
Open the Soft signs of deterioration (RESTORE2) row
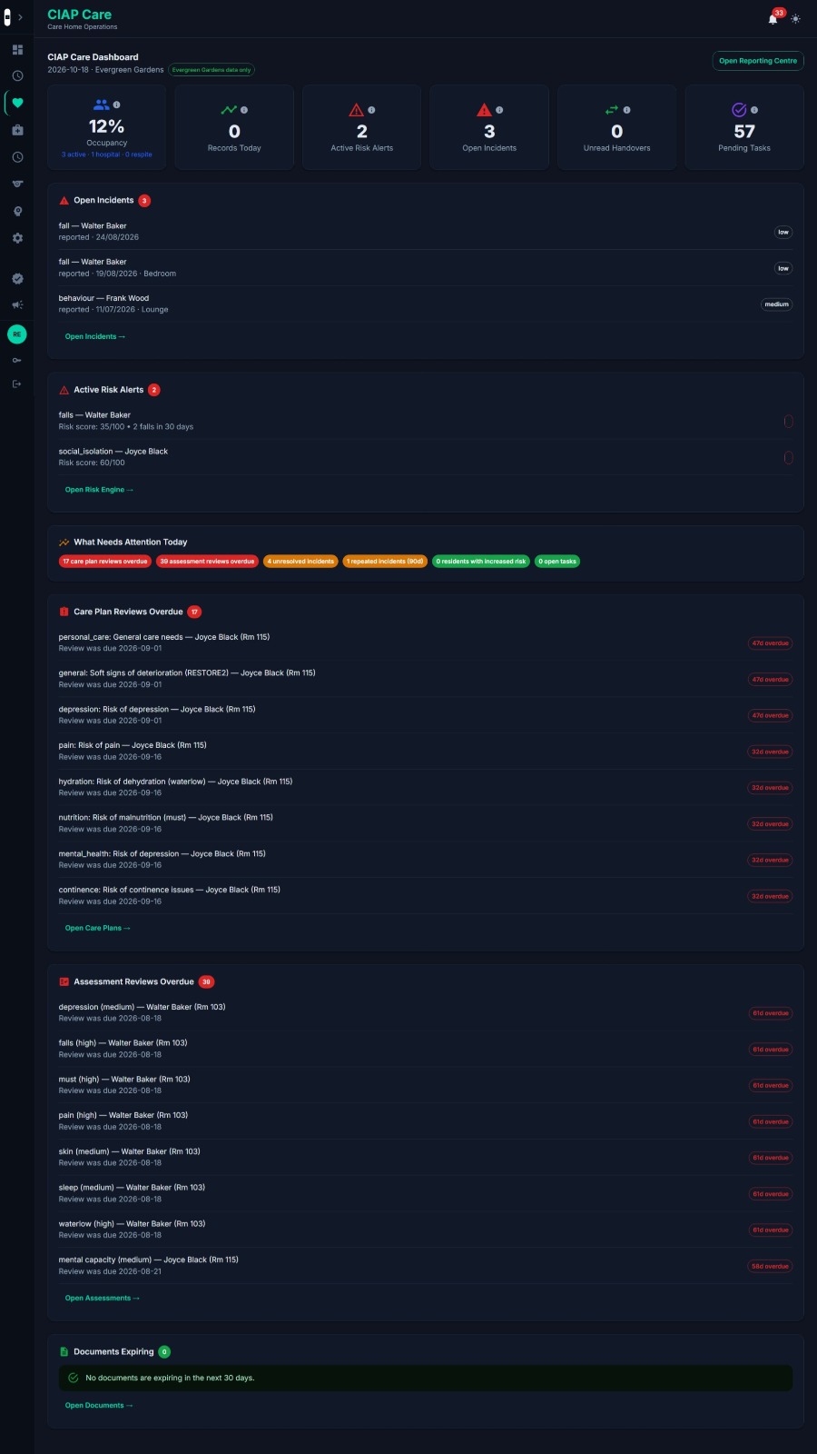426,679
